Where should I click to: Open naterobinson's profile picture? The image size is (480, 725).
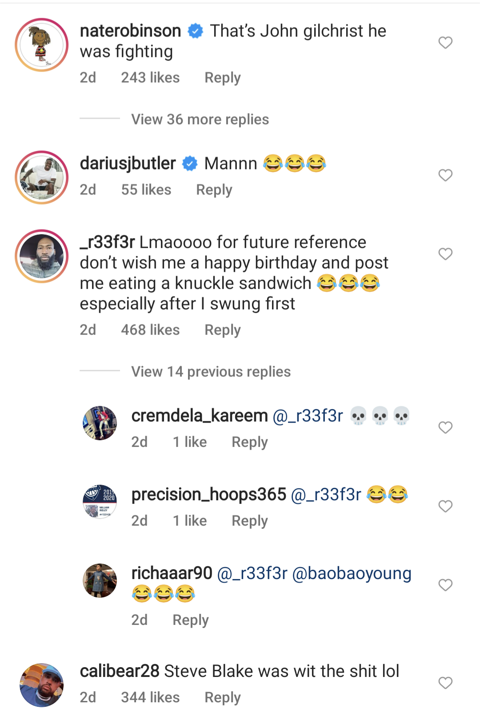click(42, 45)
